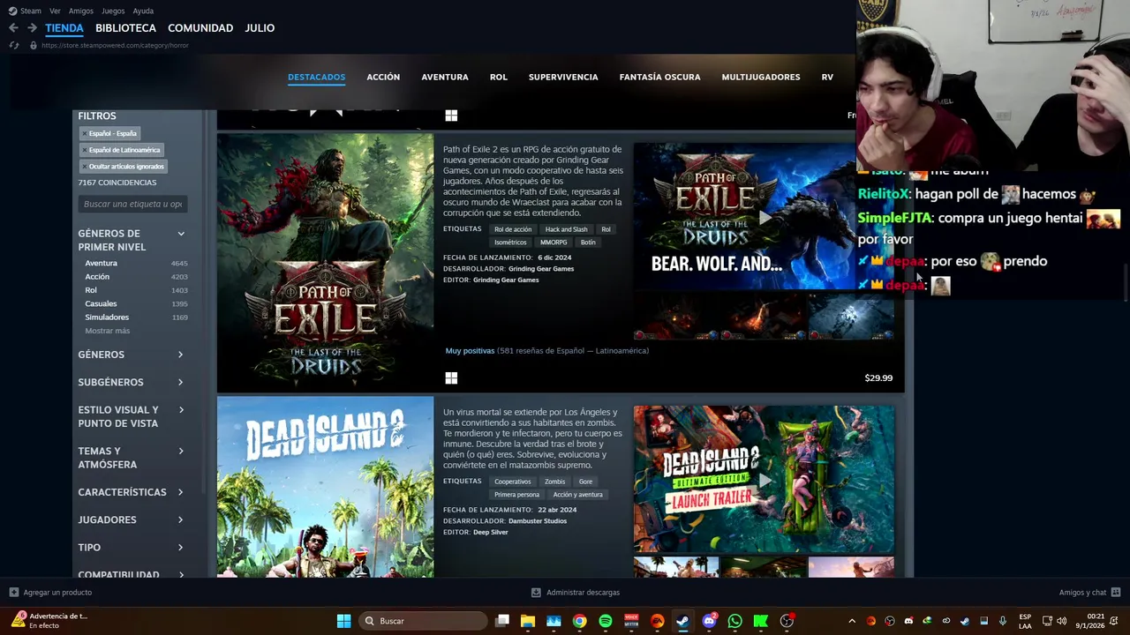Play the Dead Island 2 launch trailer
This screenshot has width=1130, height=635.
(x=765, y=480)
